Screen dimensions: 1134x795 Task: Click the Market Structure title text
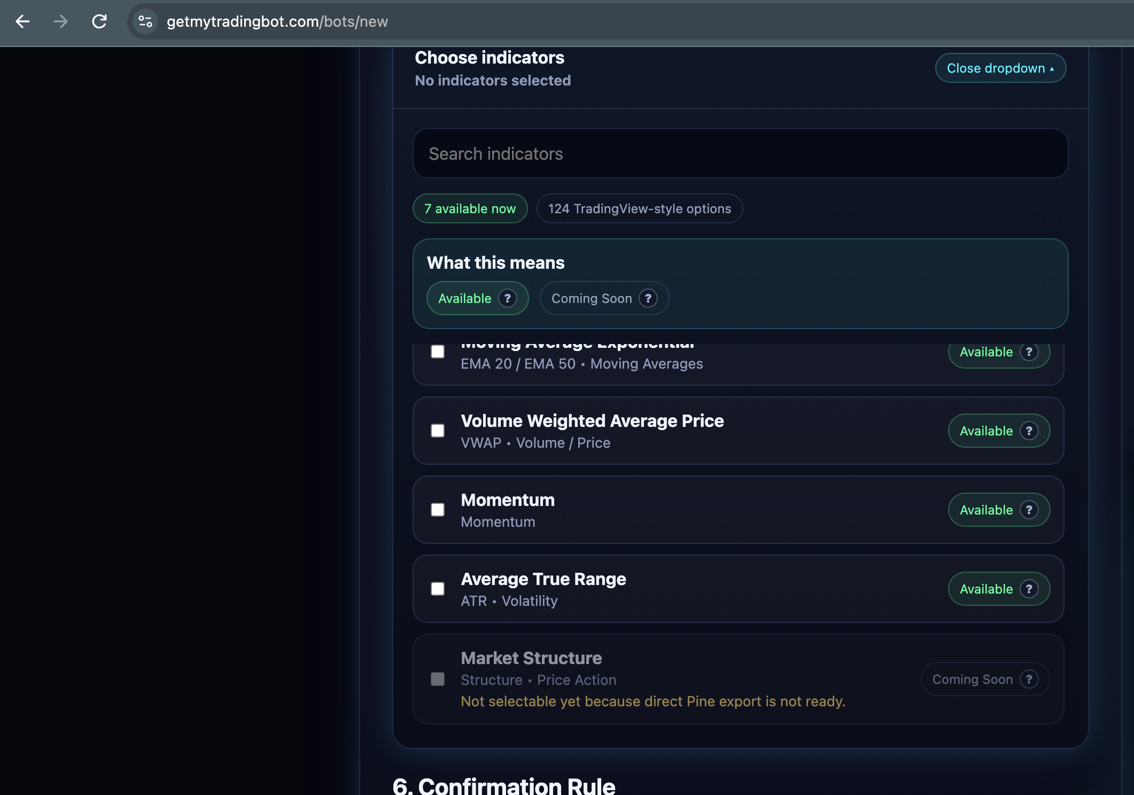pyautogui.click(x=531, y=658)
